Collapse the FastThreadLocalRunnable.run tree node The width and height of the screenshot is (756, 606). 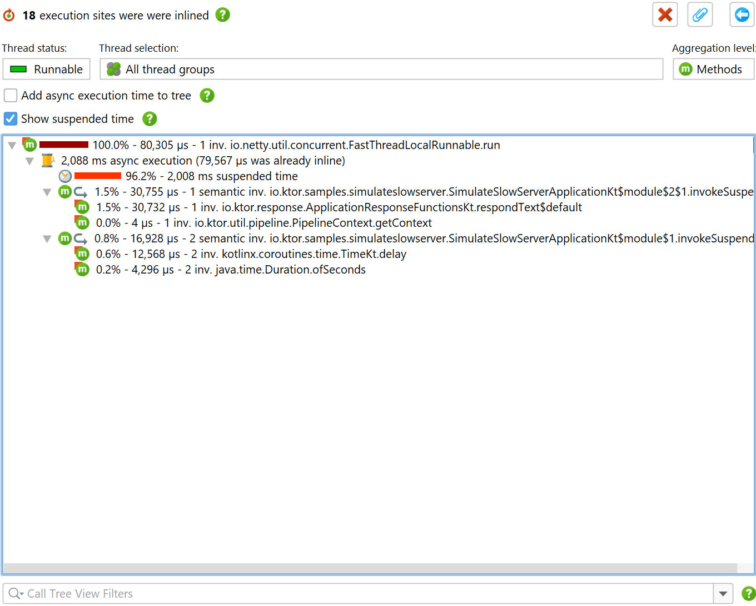pos(12,146)
